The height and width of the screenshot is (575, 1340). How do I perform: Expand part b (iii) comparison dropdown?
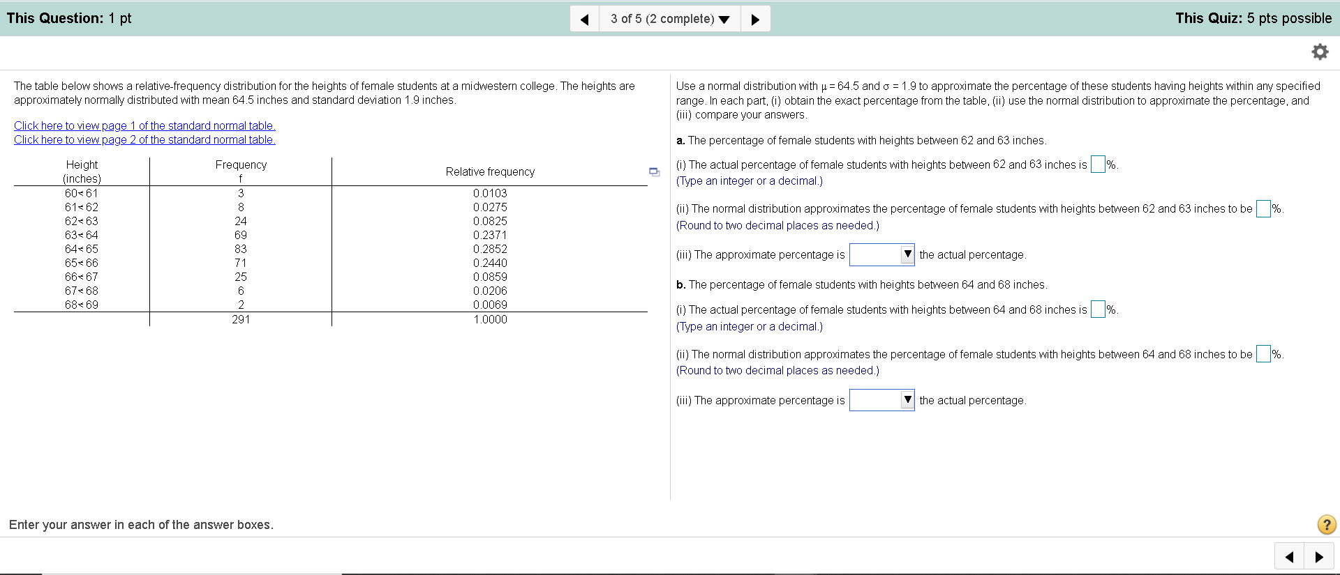(882, 400)
